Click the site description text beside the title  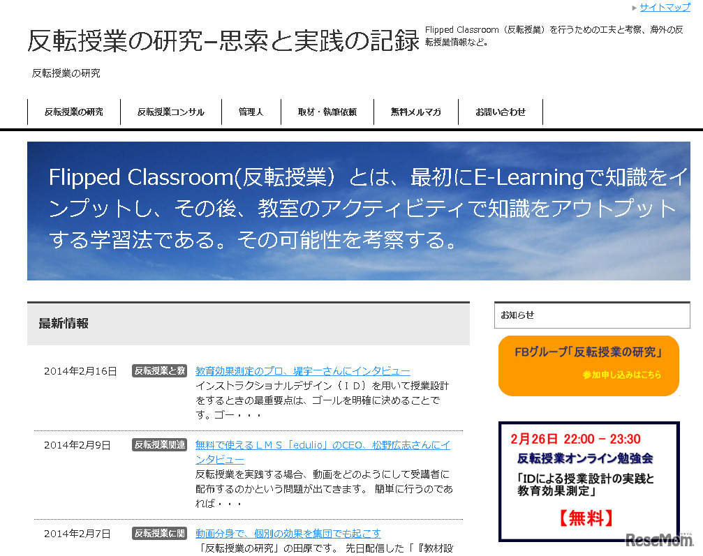click(x=554, y=36)
